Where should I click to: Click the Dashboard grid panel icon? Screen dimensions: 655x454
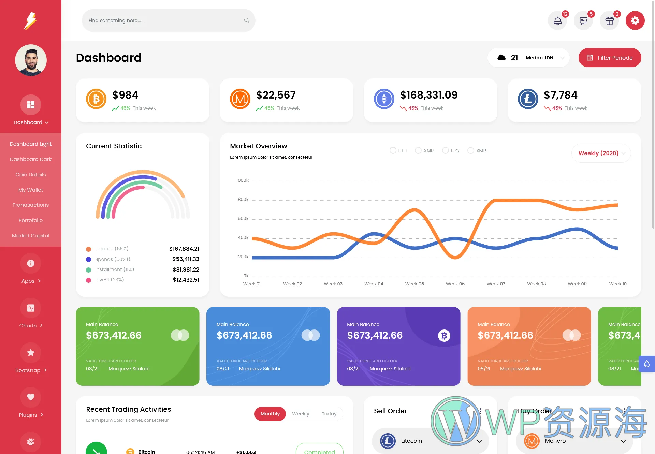(x=30, y=104)
